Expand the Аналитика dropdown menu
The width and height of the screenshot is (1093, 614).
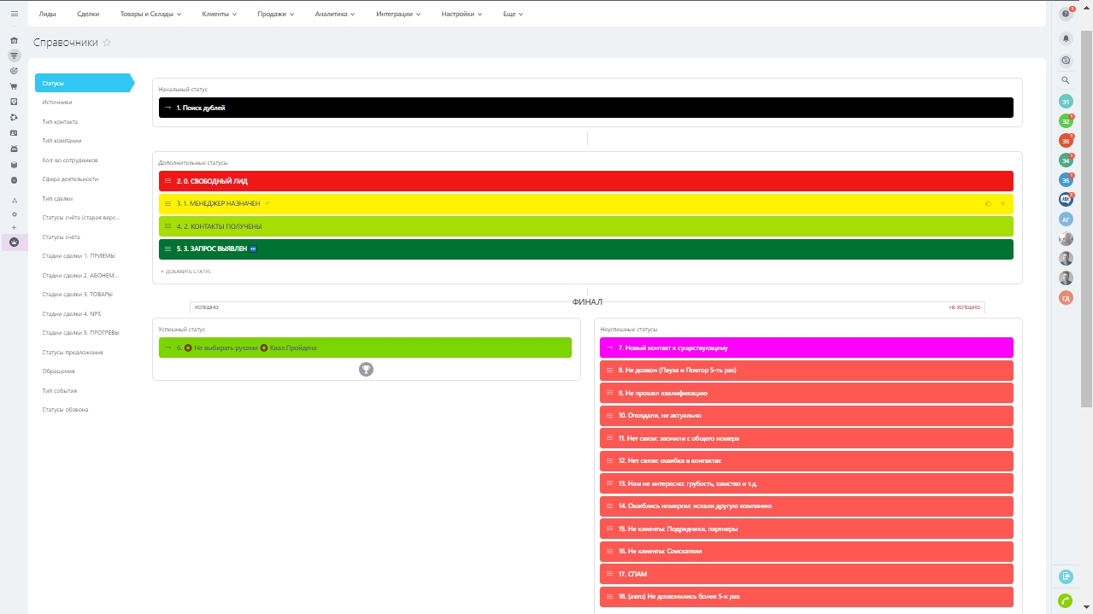point(334,15)
